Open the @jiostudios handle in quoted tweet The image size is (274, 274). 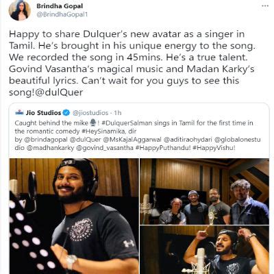pyautogui.click(x=90, y=112)
